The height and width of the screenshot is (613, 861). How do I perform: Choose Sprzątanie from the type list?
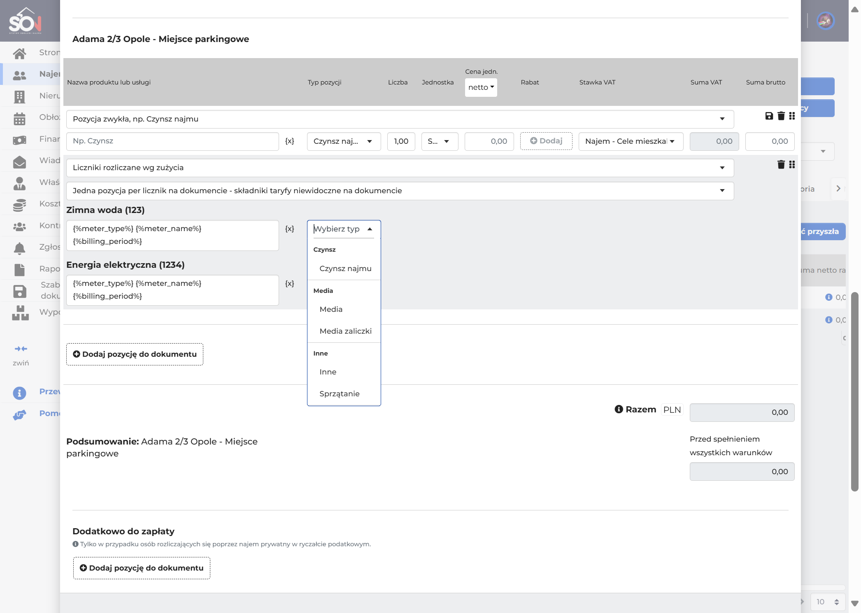[x=344, y=394]
